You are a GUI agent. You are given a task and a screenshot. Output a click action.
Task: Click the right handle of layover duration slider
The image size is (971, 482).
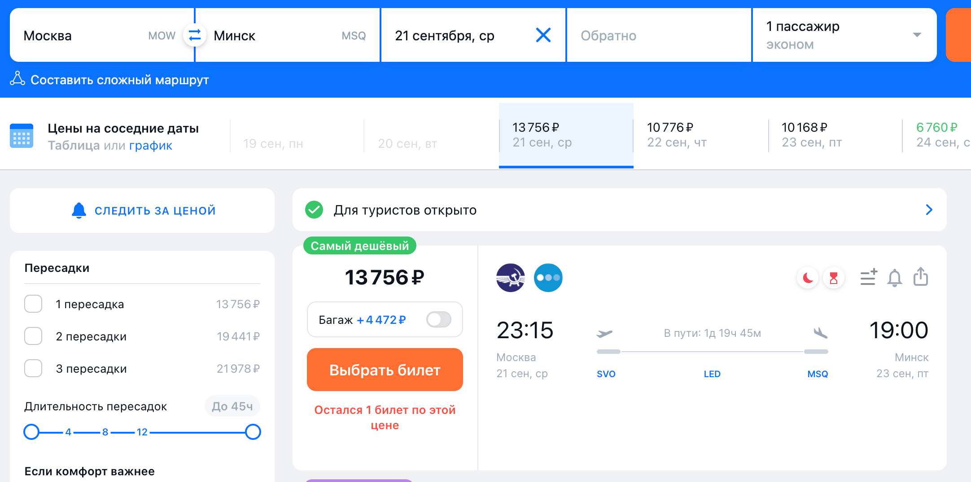tap(253, 432)
